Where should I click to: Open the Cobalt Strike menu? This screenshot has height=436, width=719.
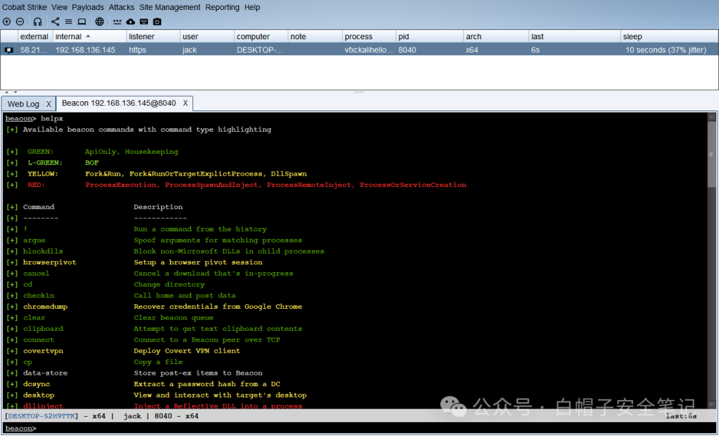(x=25, y=7)
